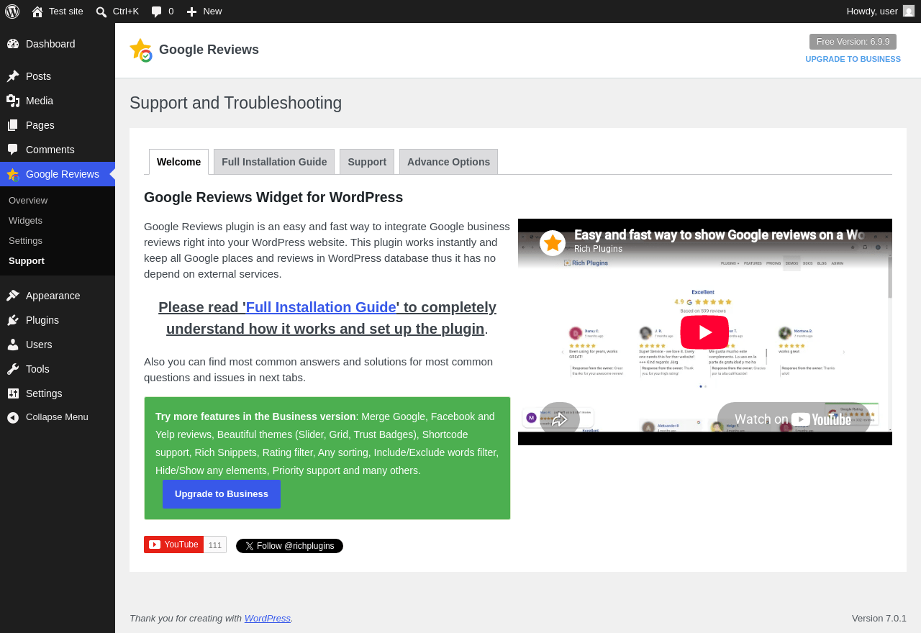Click the YouTube subscriber count 111
Image resolution: width=921 pixels, height=633 pixels.
(x=215, y=545)
